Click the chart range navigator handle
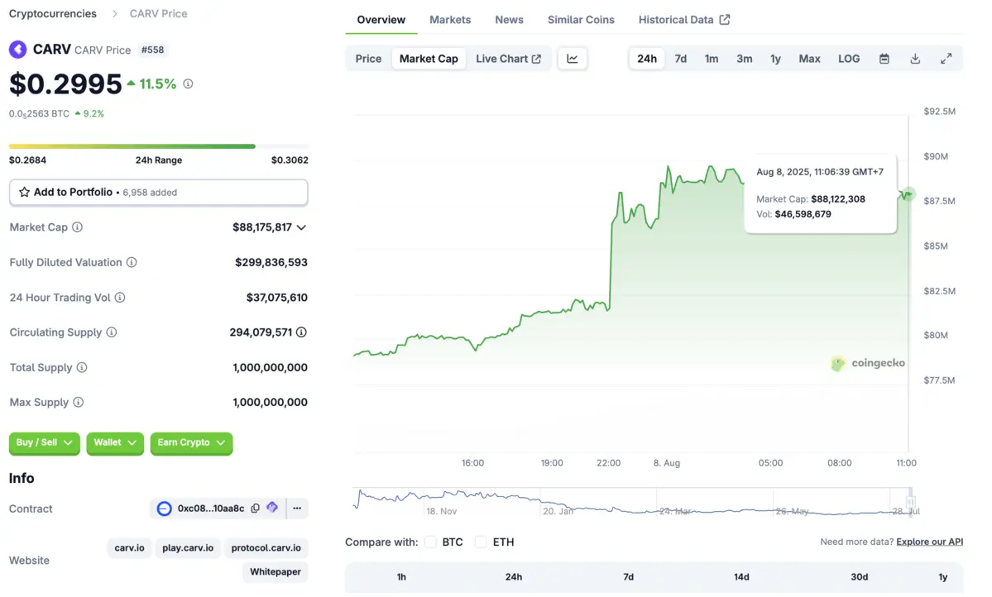 click(909, 502)
